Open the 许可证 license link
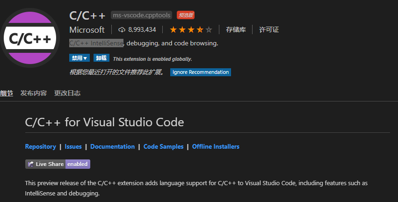398x202 pixels. [x=269, y=29]
